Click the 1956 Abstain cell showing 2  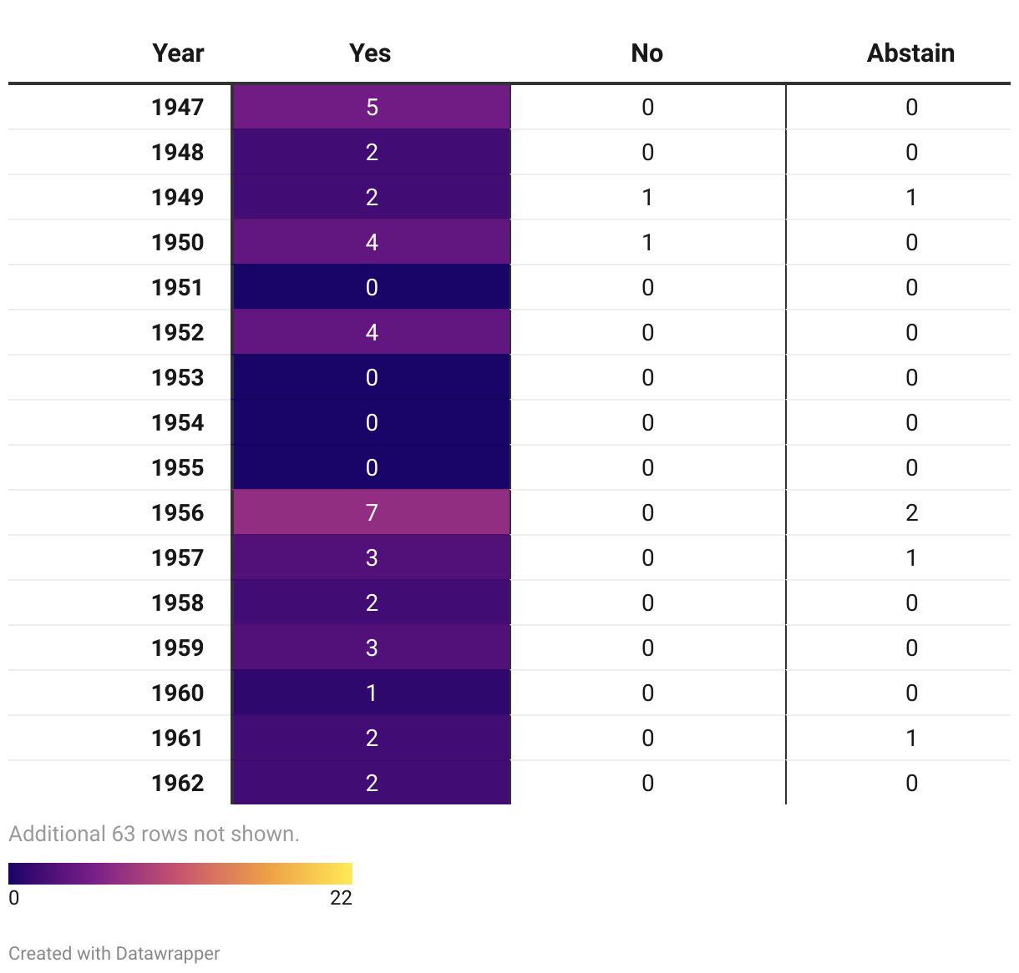point(911,512)
